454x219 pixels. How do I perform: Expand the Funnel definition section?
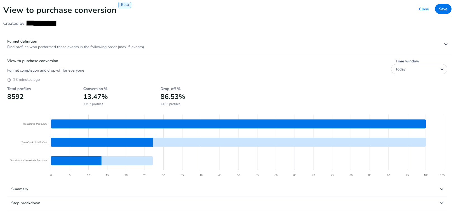(x=446, y=44)
